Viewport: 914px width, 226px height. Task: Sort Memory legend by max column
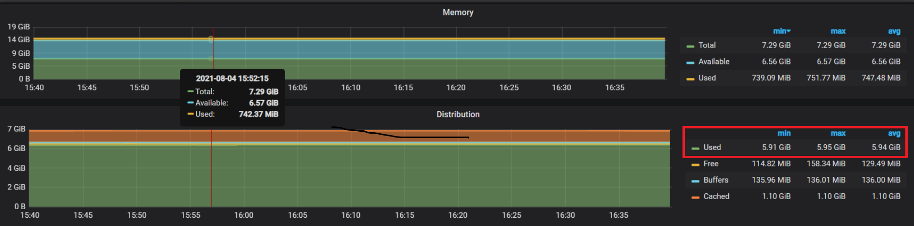(x=838, y=31)
